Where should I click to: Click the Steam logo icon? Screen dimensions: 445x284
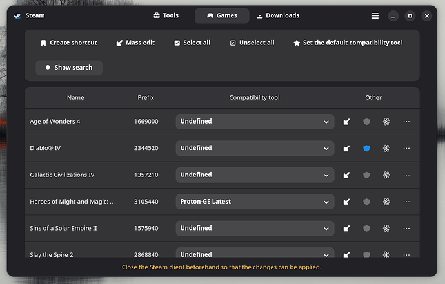17,16
